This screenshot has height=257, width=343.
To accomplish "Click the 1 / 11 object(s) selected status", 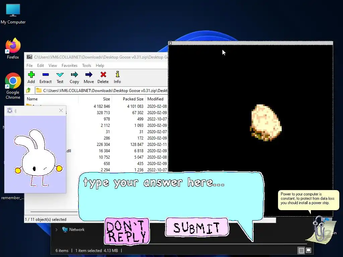I will pyautogui.click(x=46, y=220).
